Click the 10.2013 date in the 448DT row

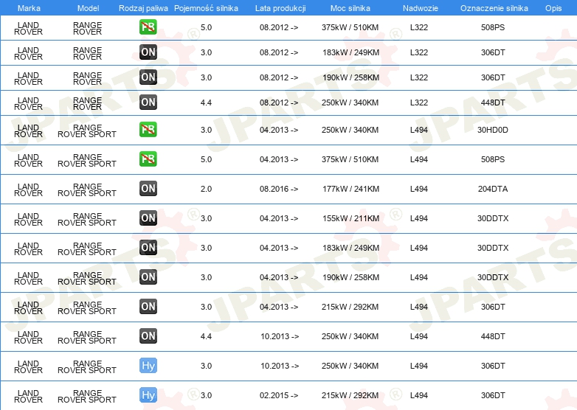pyautogui.click(x=280, y=336)
